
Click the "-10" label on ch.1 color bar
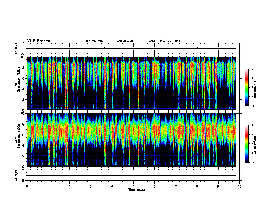[x=252, y=106]
